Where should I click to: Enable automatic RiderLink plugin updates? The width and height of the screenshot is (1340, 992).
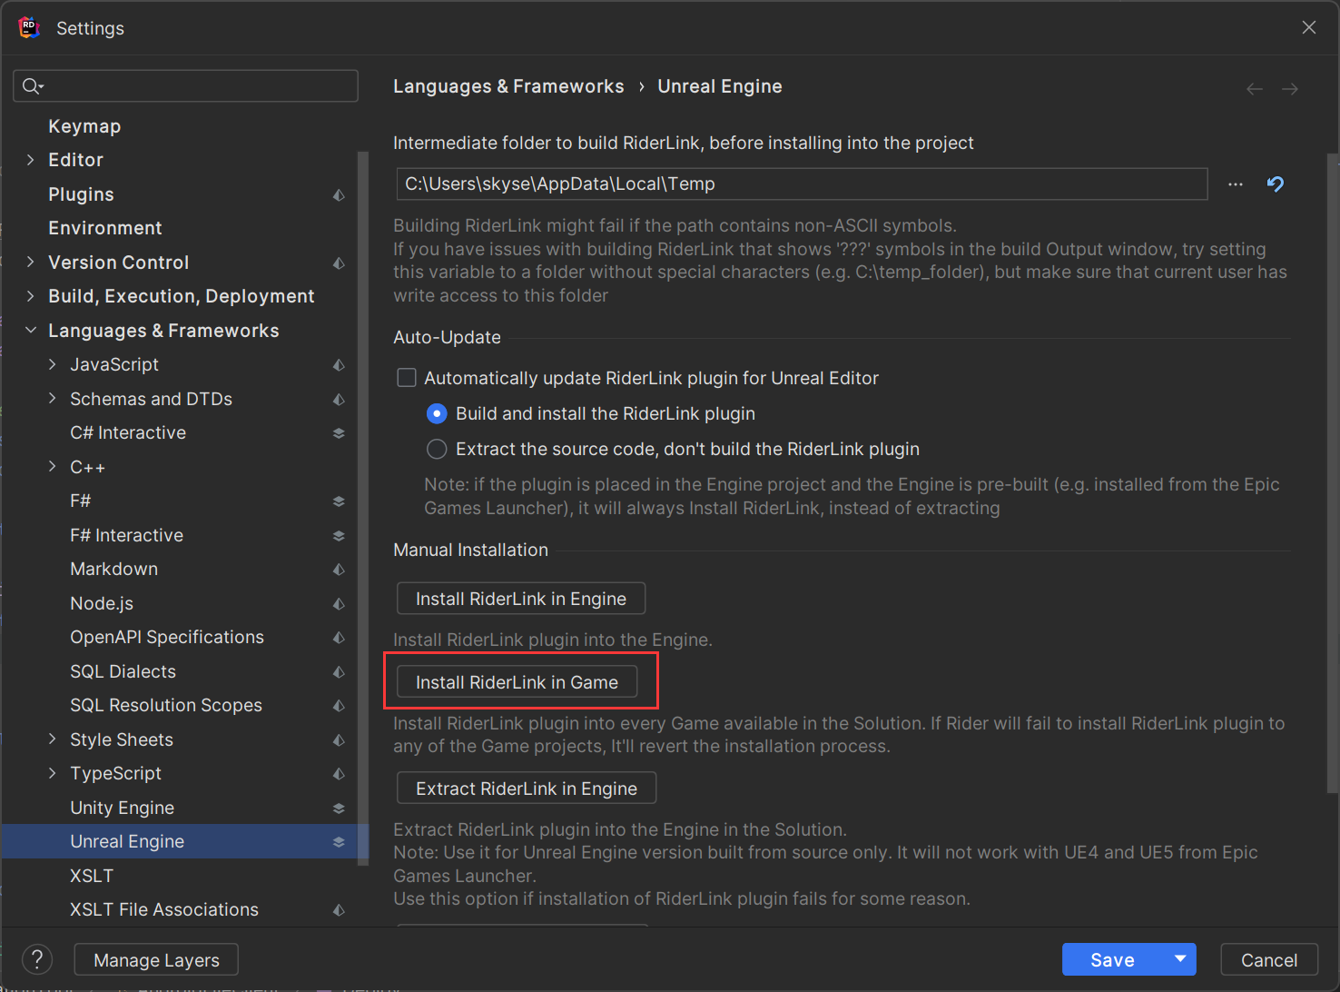pyautogui.click(x=407, y=378)
